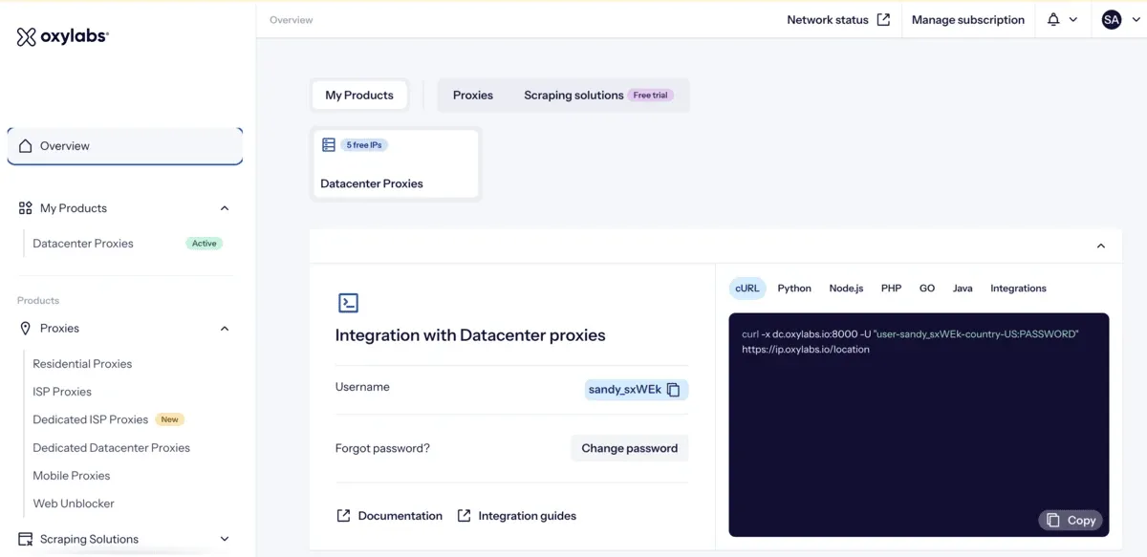Select the PHP code tab
The image size is (1147, 557).
coord(891,288)
